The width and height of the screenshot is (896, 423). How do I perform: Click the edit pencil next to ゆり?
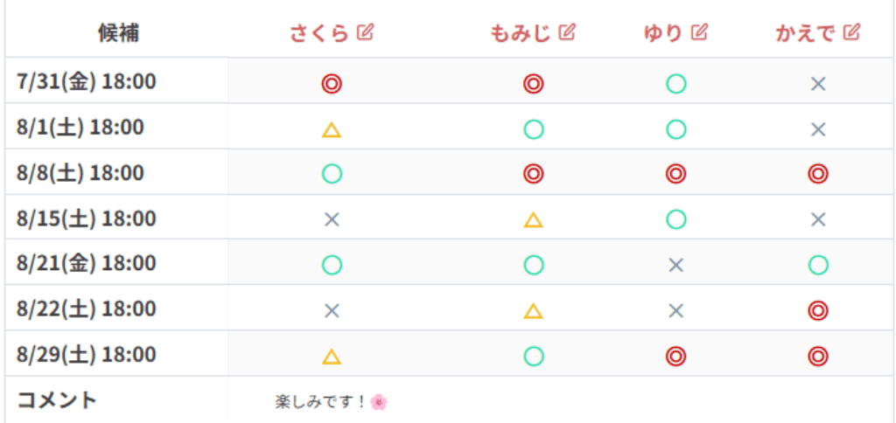[x=699, y=33]
